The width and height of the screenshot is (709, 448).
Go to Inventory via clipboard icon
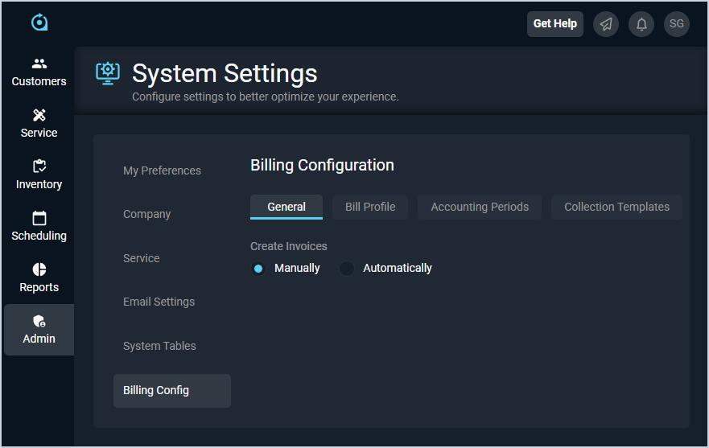[39, 166]
